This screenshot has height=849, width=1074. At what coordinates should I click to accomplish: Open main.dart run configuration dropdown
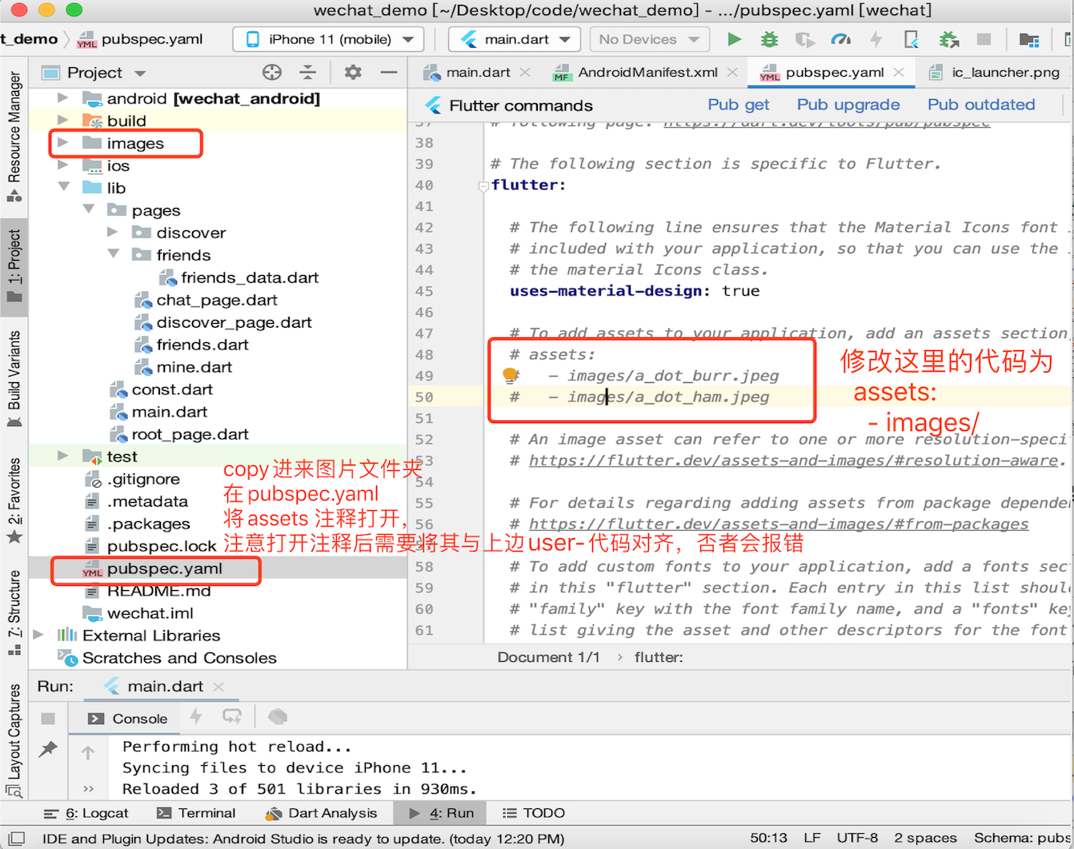click(x=515, y=39)
